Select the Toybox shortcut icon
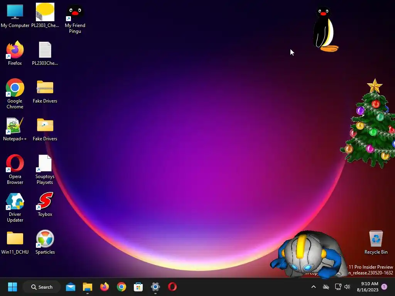 [x=45, y=204]
